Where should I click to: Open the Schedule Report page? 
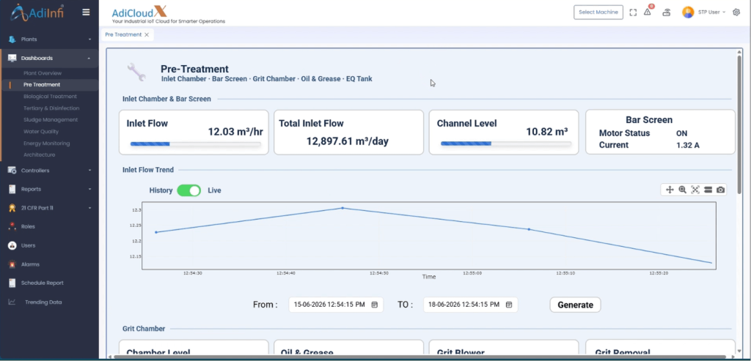click(42, 283)
